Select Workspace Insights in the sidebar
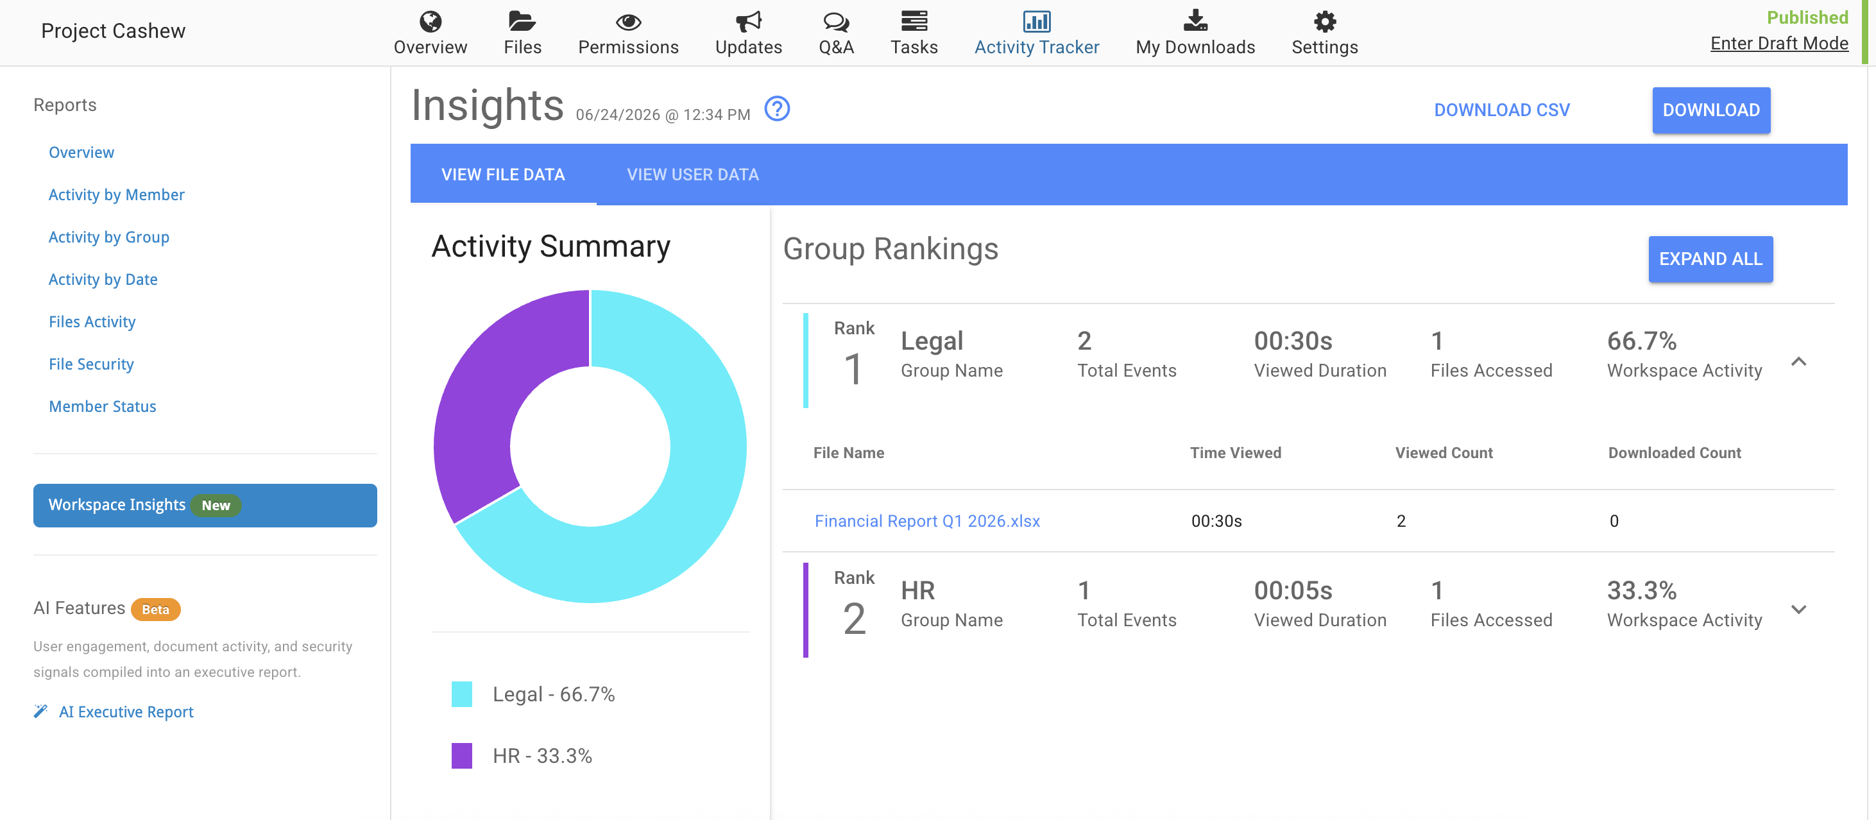This screenshot has height=820, width=1876. point(205,505)
